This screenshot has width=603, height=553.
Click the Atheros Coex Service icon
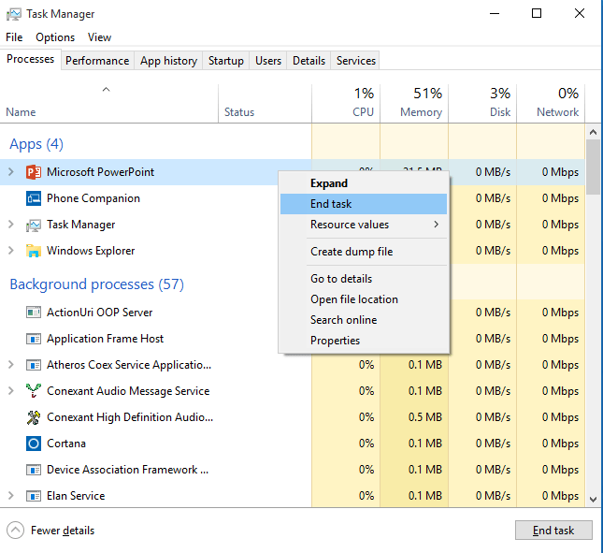coord(34,365)
